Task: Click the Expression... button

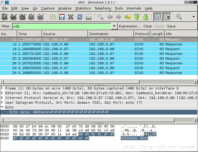Action: (x=130, y=26)
